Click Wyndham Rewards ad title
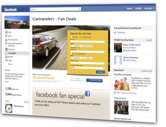The height and width of the screenshot is (127, 166). click(x=123, y=75)
